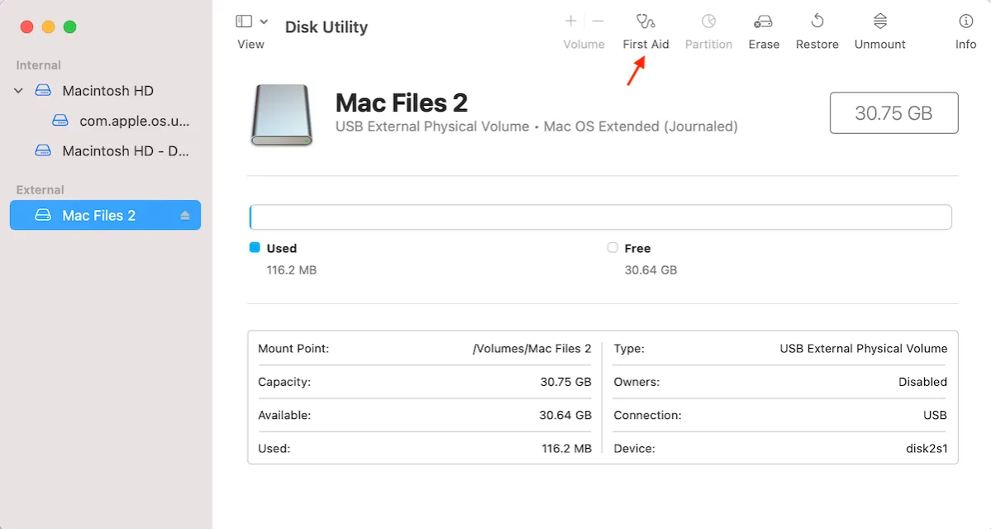
Task: Click the Erase label
Action: 764,45
